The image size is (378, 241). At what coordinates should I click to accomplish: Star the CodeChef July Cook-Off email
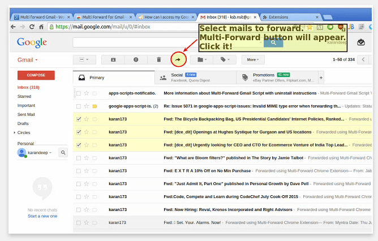click(87, 197)
